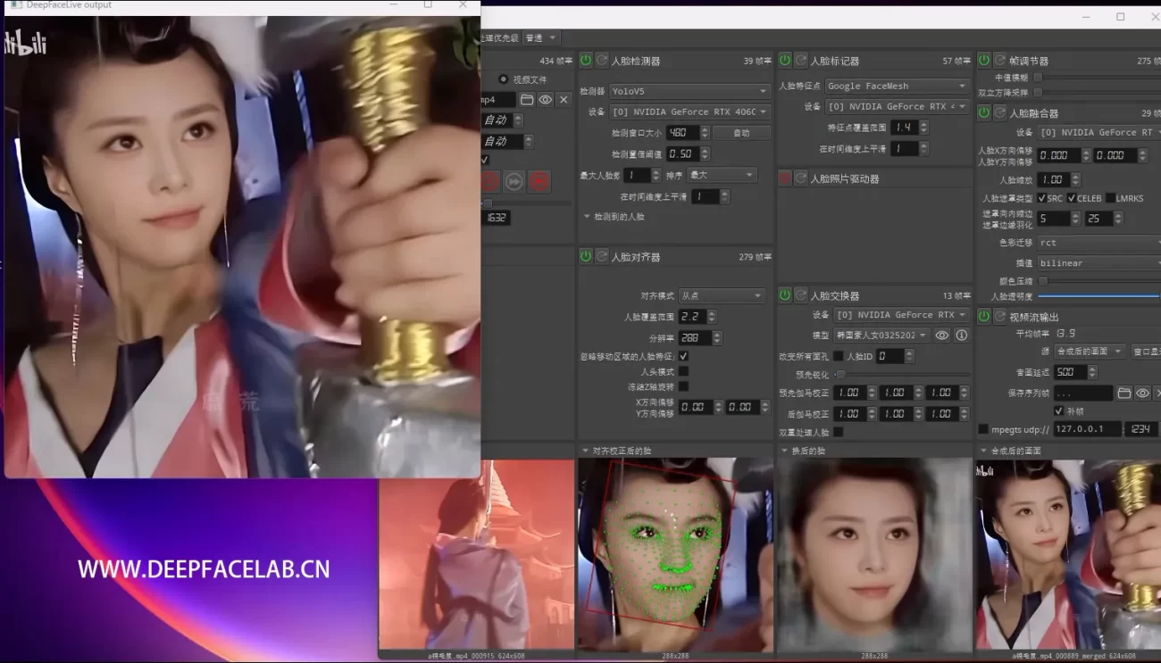The image size is (1161, 663).
Task: Show model info for face swapper
Action: [x=962, y=336]
